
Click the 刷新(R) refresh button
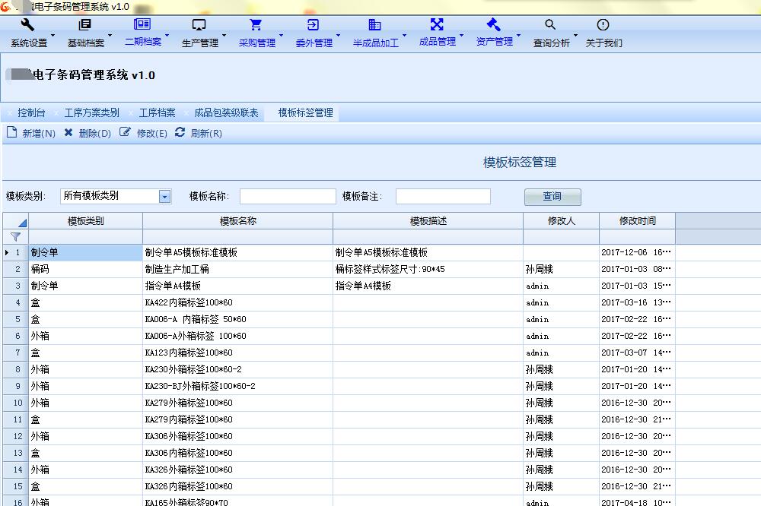pos(199,133)
